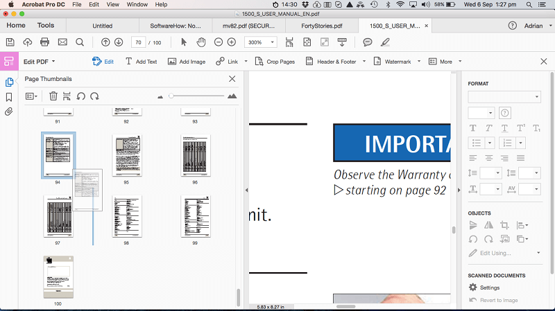Expand the Header & Footer dropdown
This screenshot has height=311, width=555.
pos(364,62)
